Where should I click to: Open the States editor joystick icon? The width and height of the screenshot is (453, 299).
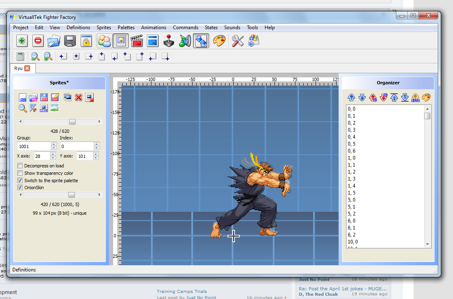[x=169, y=41]
